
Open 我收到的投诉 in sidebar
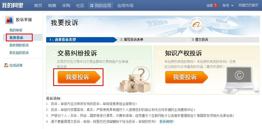(x=19, y=45)
